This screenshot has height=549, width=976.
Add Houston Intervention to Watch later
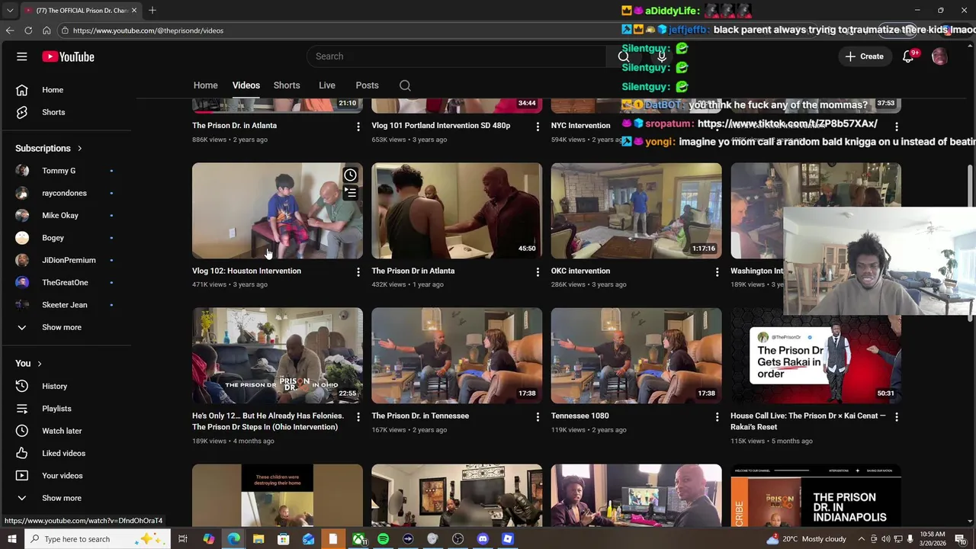click(x=350, y=175)
